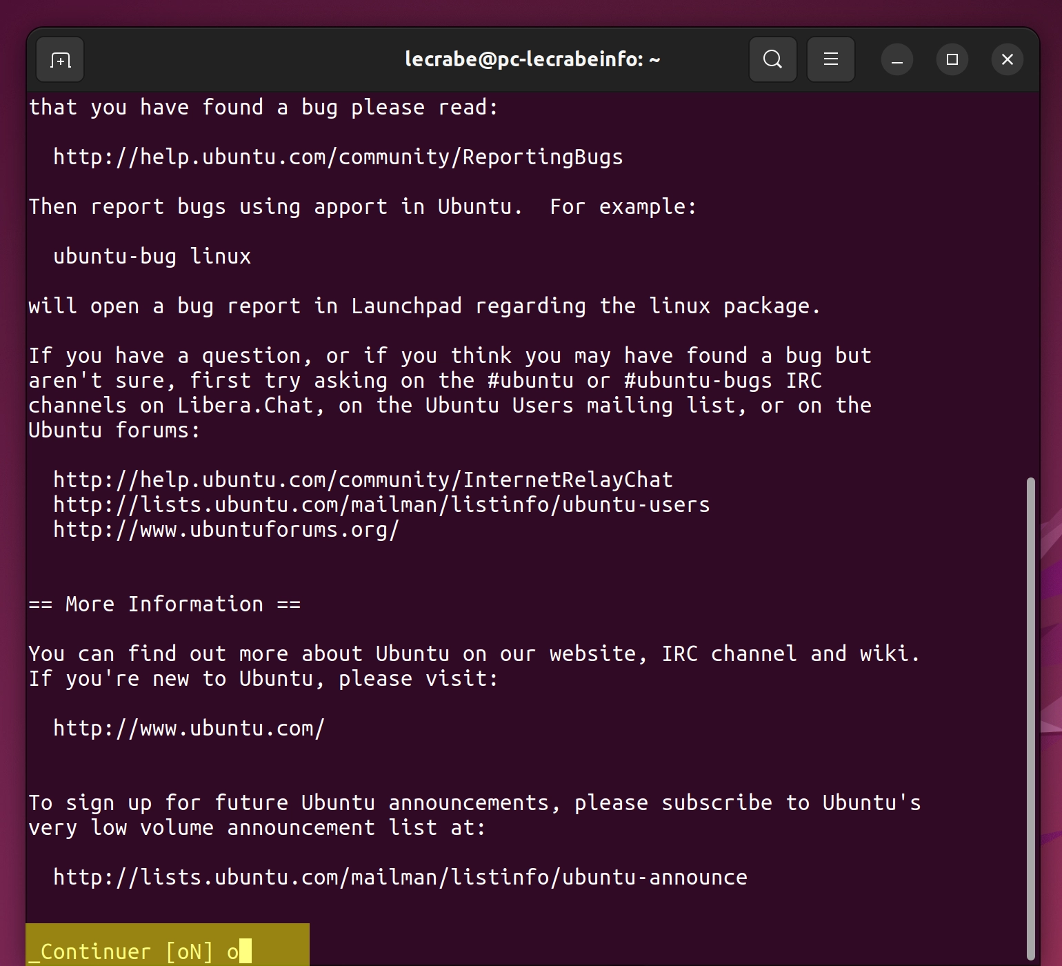Viewport: 1062px width, 966px height.
Task: Minimize the terminal window
Action: [896, 60]
